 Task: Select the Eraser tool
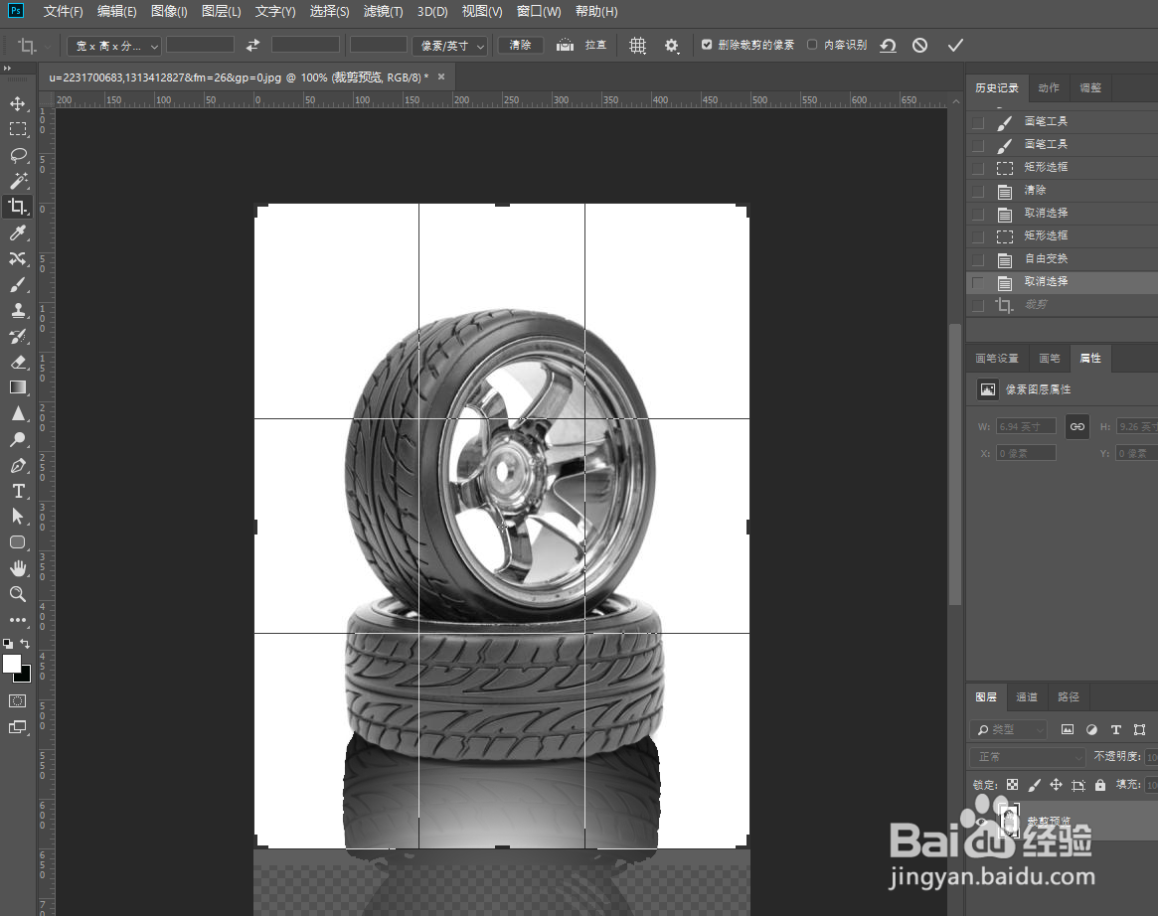(18, 363)
